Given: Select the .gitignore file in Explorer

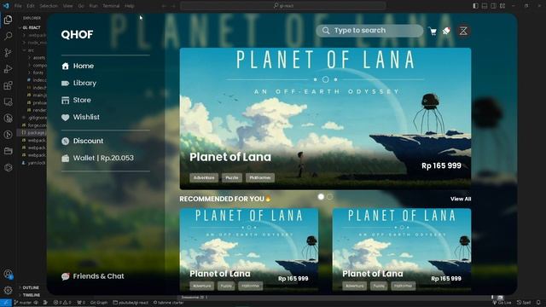Looking at the screenshot, I should (x=34, y=118).
